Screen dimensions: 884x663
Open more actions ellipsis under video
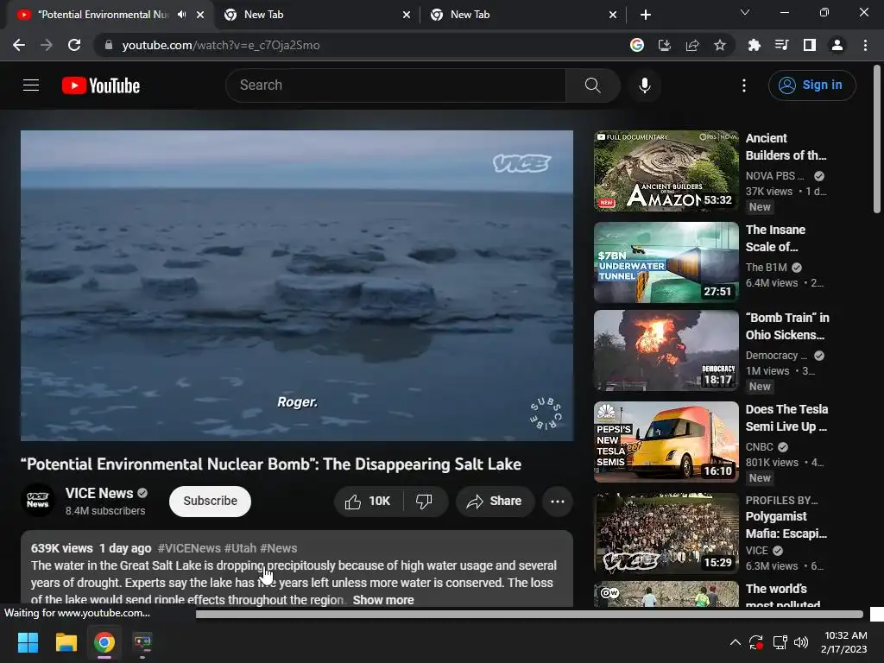tap(558, 502)
